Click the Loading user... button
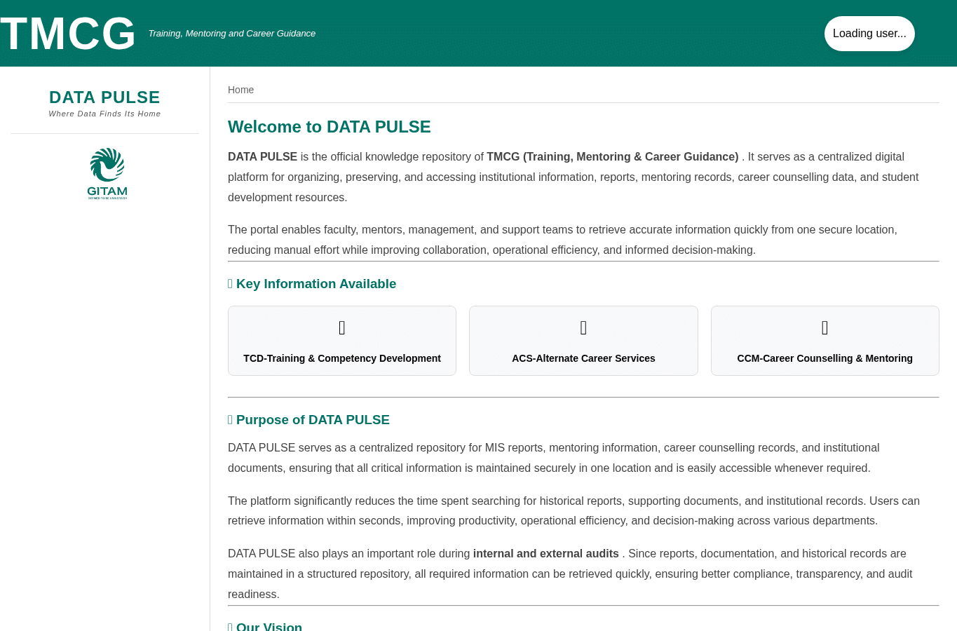 click(x=869, y=34)
